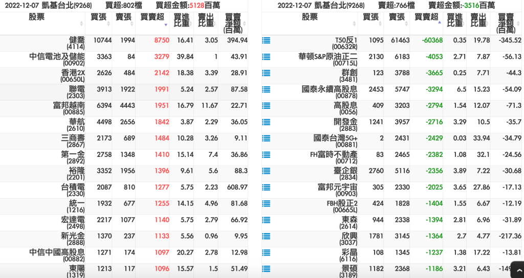Open the list icon for 群創 row
This screenshot has width=524, height=278.
click(266, 73)
